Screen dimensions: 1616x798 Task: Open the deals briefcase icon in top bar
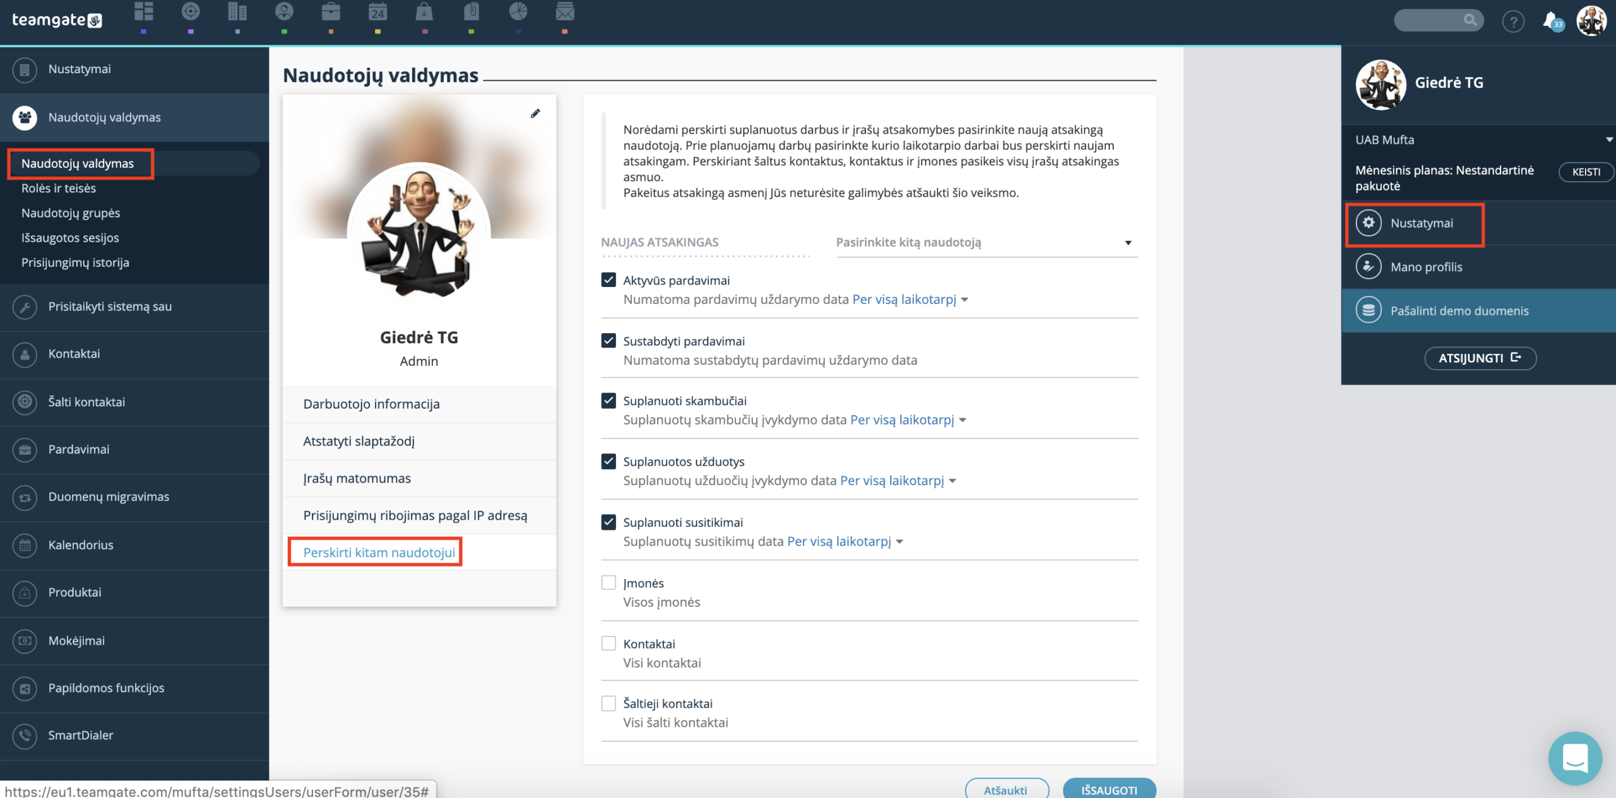[x=331, y=12]
